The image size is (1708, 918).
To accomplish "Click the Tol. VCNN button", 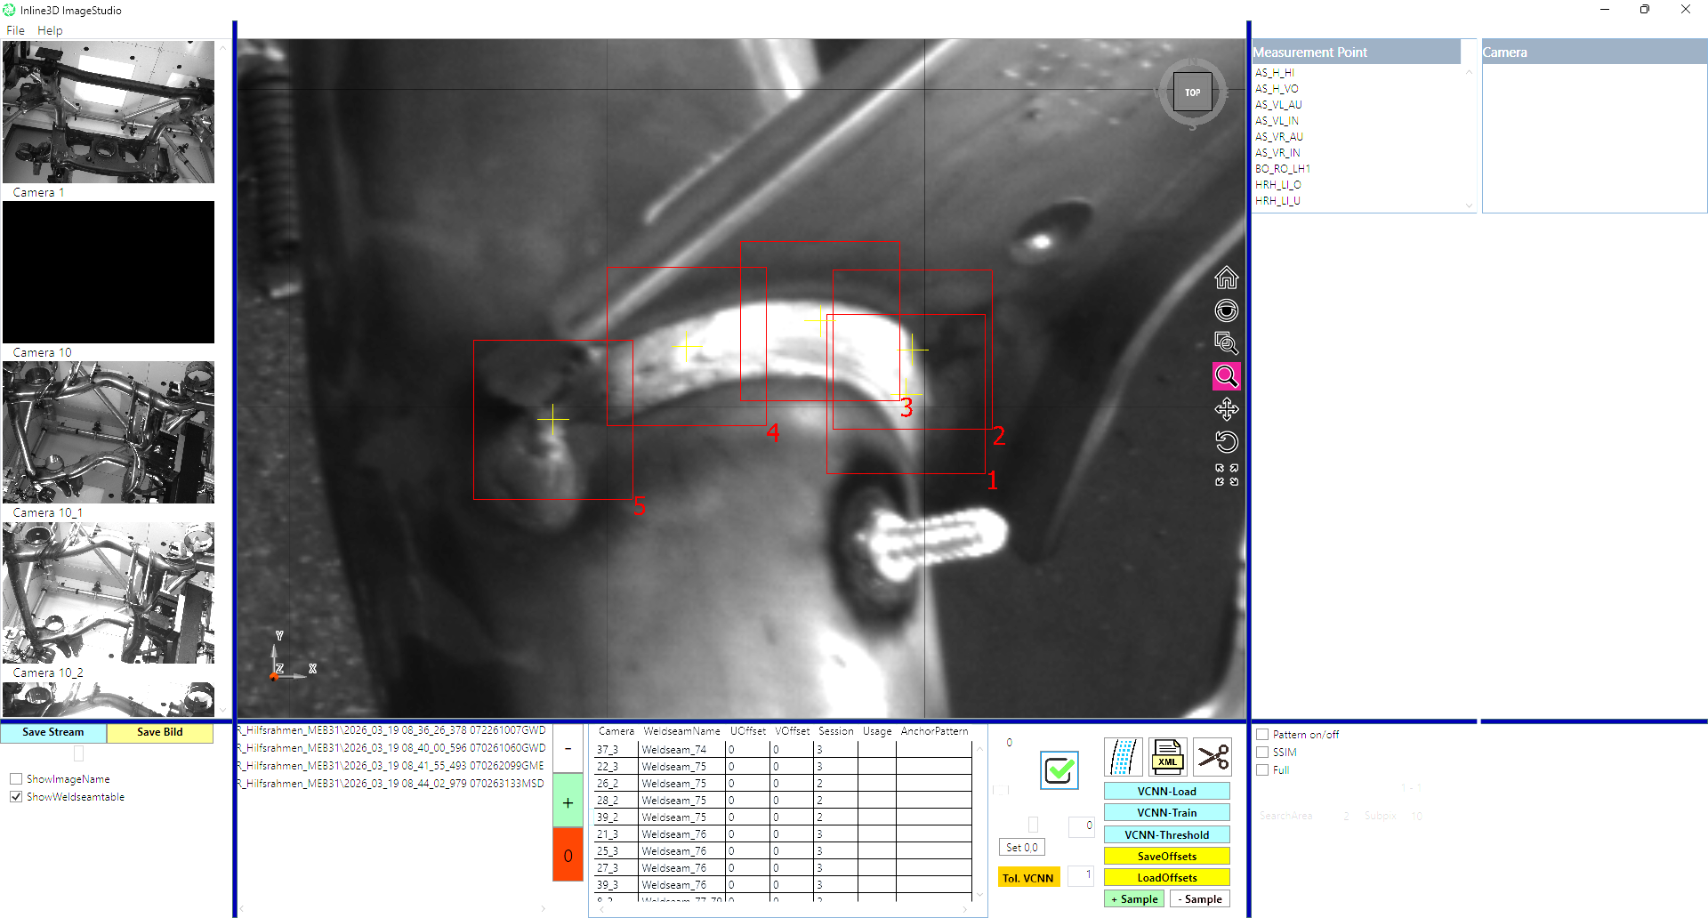I will click(x=1028, y=878).
